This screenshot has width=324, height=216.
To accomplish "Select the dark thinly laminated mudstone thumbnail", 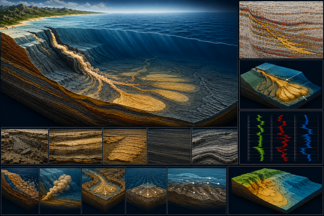I will 169,146.
